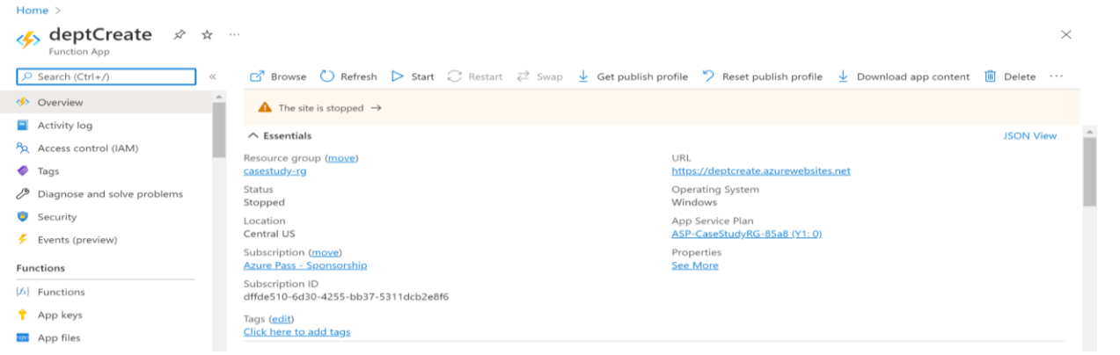The width and height of the screenshot is (1120, 355).
Task: Go to Home breadcrumb
Action: pyautogui.click(x=32, y=10)
